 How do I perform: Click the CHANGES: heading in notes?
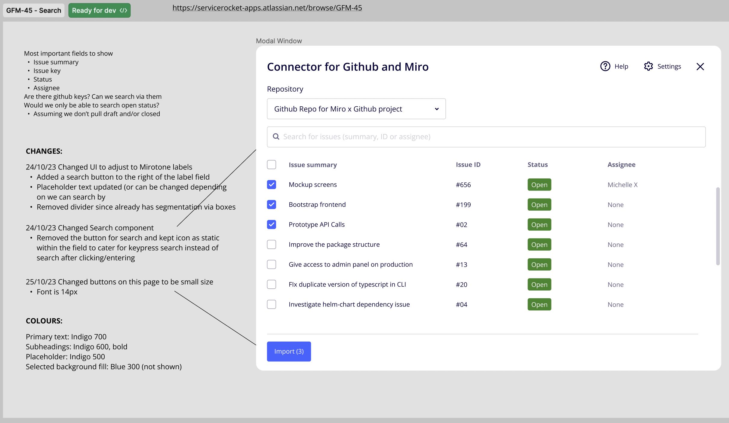click(x=44, y=151)
